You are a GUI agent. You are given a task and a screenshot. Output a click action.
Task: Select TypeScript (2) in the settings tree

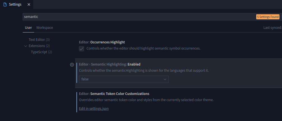pyautogui.click(x=41, y=52)
